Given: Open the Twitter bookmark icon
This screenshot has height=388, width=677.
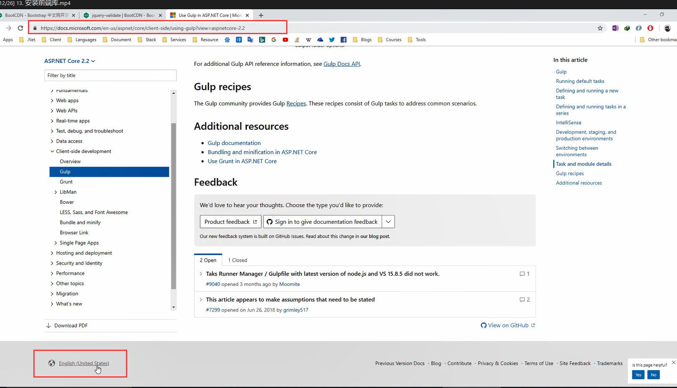Looking at the screenshot, I should 332,40.
